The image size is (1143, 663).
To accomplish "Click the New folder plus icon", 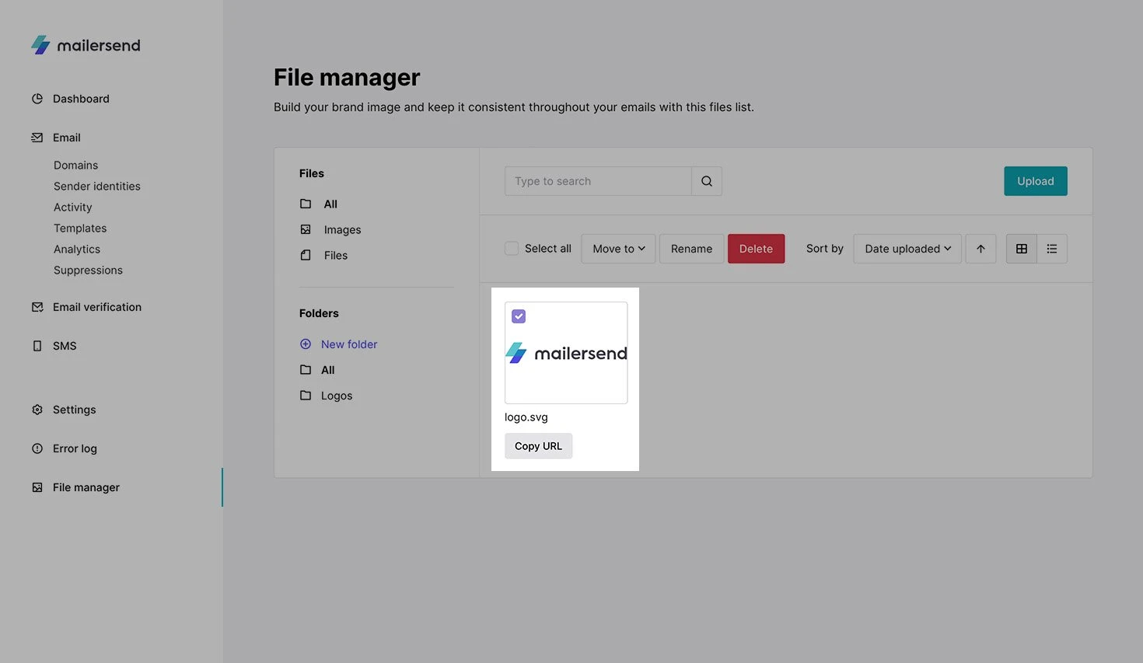I will pyautogui.click(x=306, y=344).
